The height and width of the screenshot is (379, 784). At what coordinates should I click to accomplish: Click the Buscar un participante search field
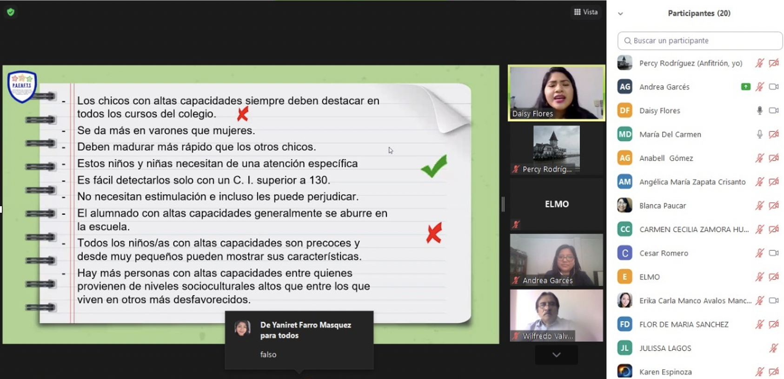point(700,41)
